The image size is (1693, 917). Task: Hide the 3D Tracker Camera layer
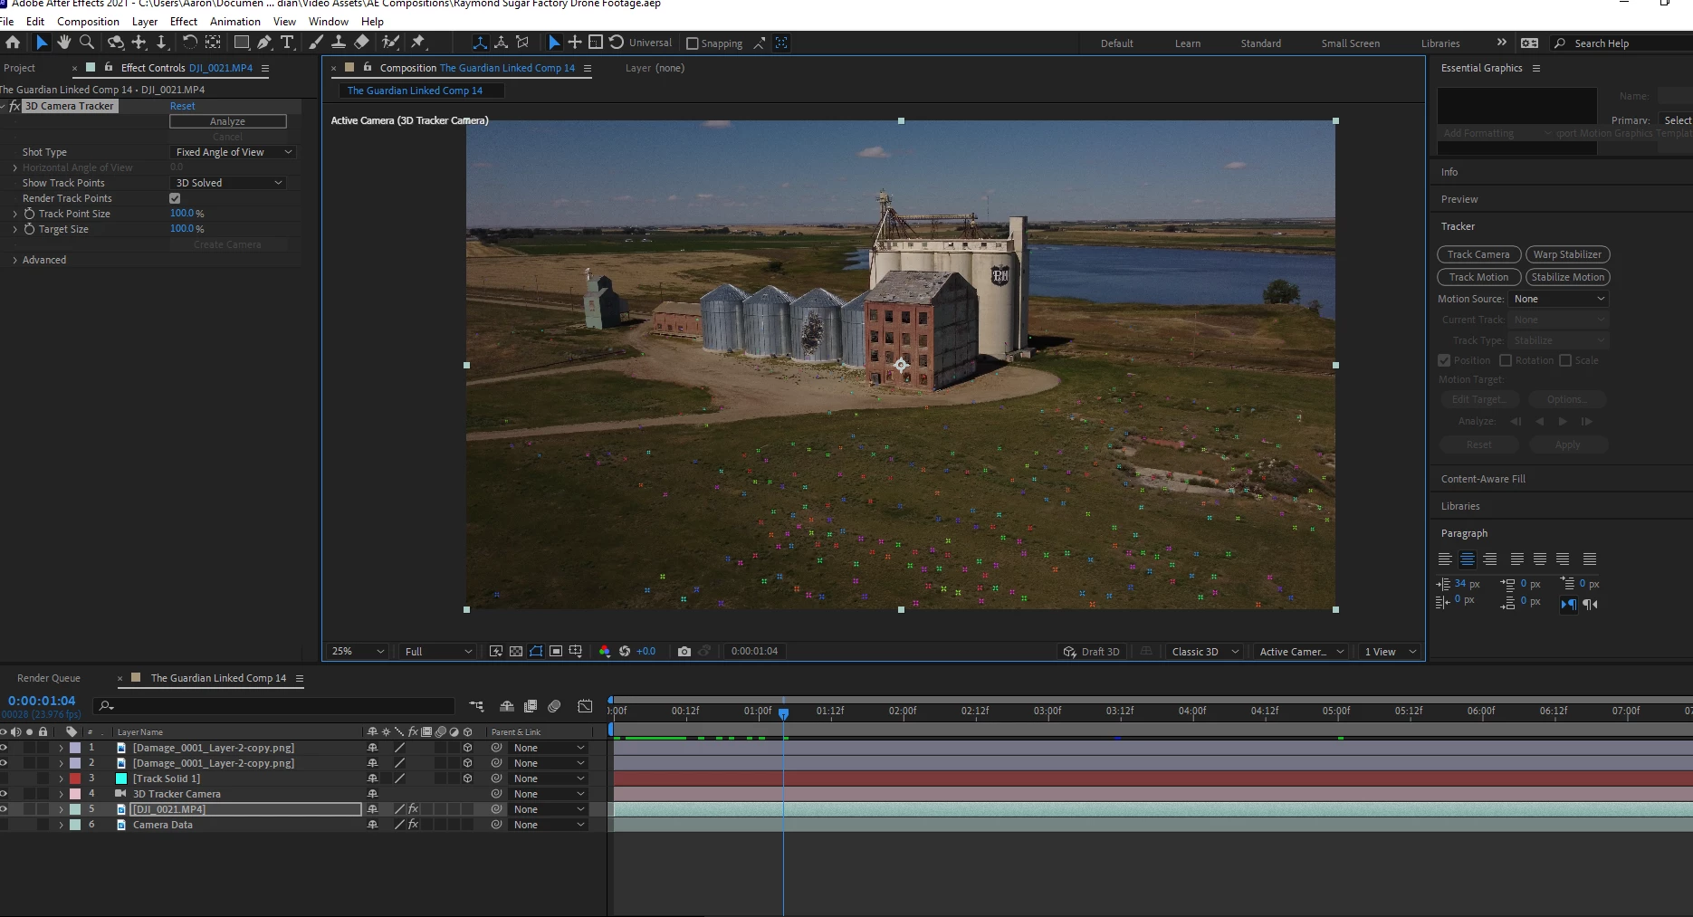[5, 794]
